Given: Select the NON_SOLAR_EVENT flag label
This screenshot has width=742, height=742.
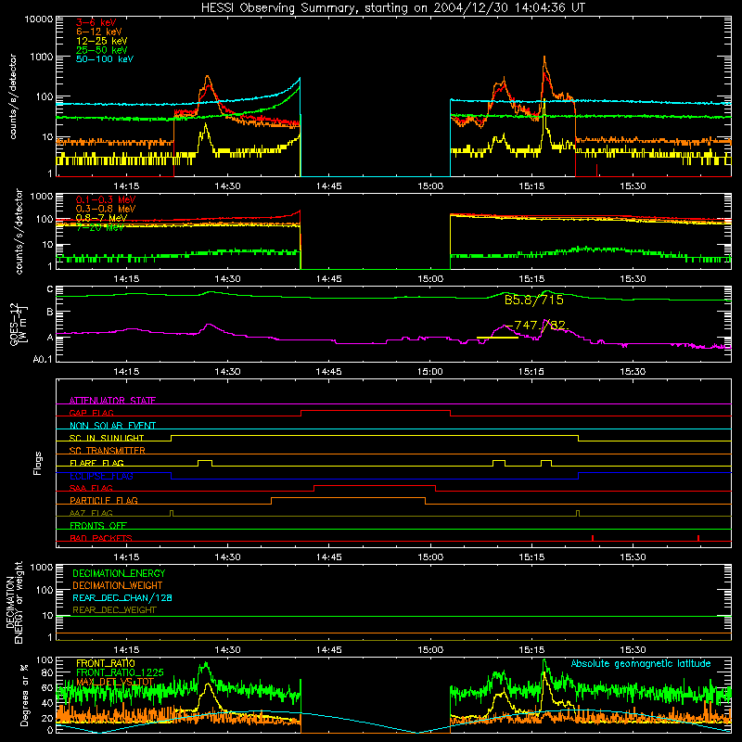Looking at the screenshot, I should (x=112, y=426).
